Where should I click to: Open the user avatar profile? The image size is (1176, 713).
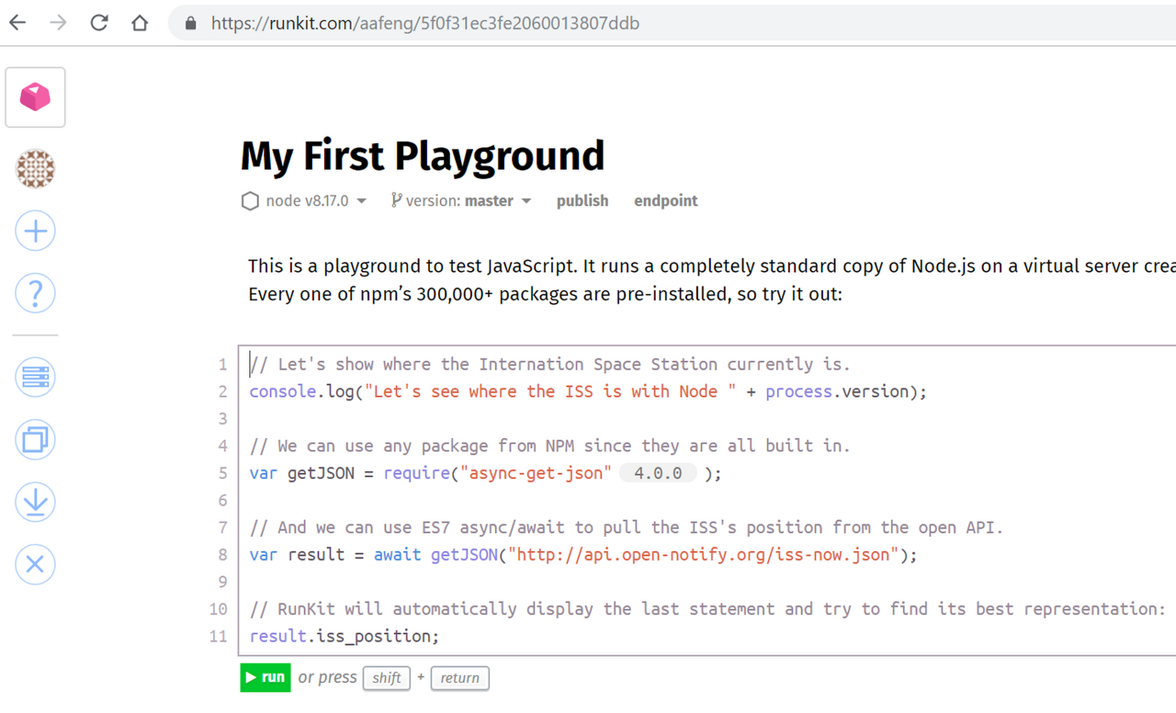pyautogui.click(x=36, y=169)
